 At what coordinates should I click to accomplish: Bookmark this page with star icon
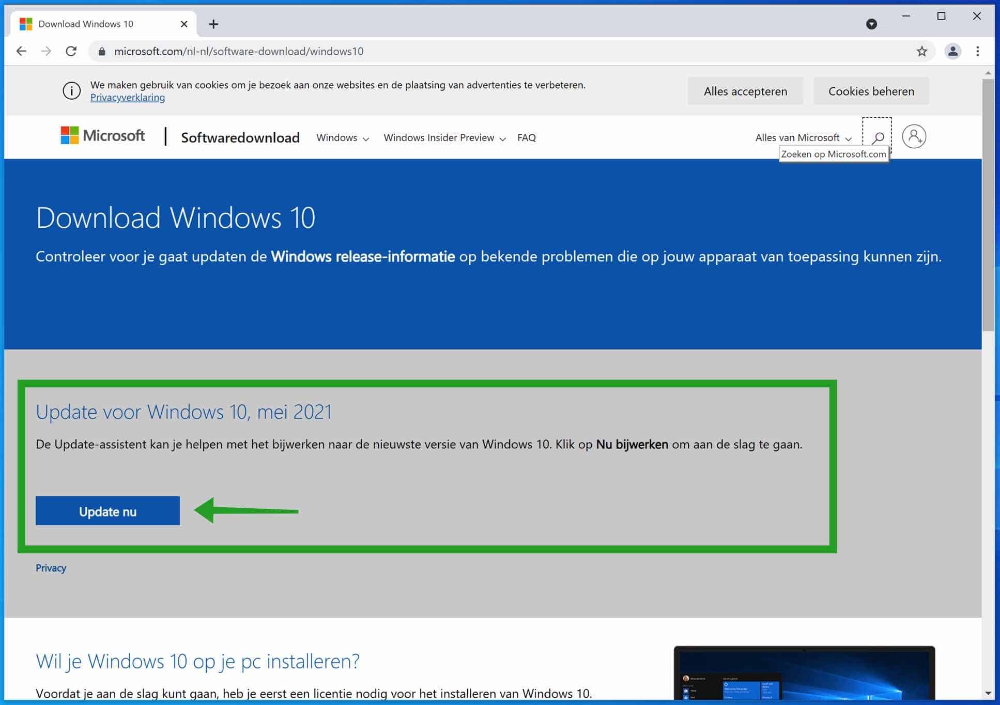(x=921, y=51)
